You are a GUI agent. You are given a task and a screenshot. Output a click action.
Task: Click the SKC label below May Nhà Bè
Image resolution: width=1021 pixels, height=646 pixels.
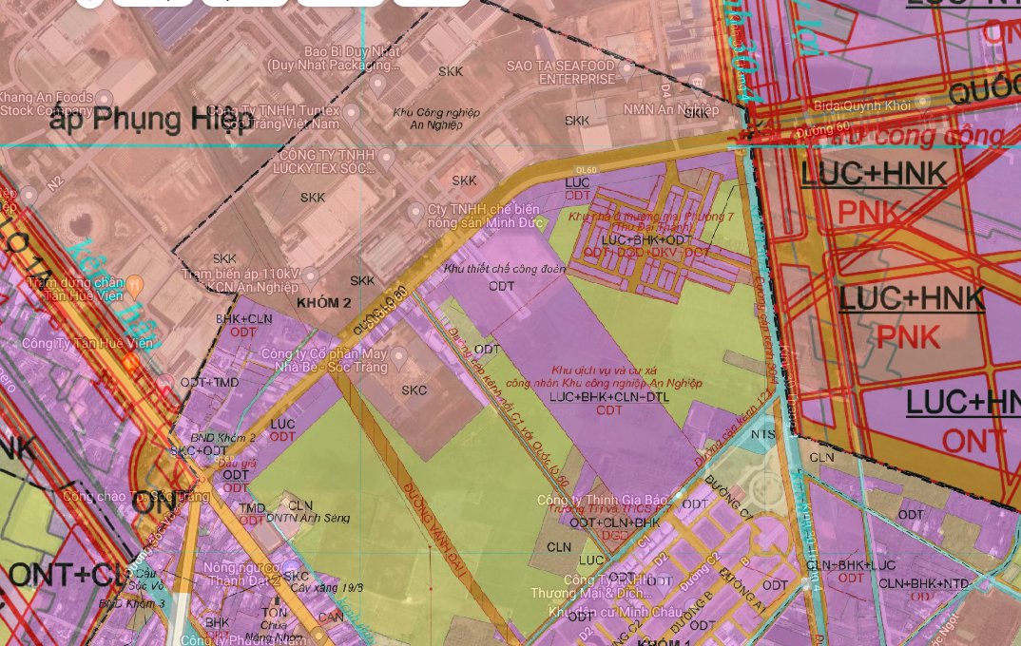414,390
